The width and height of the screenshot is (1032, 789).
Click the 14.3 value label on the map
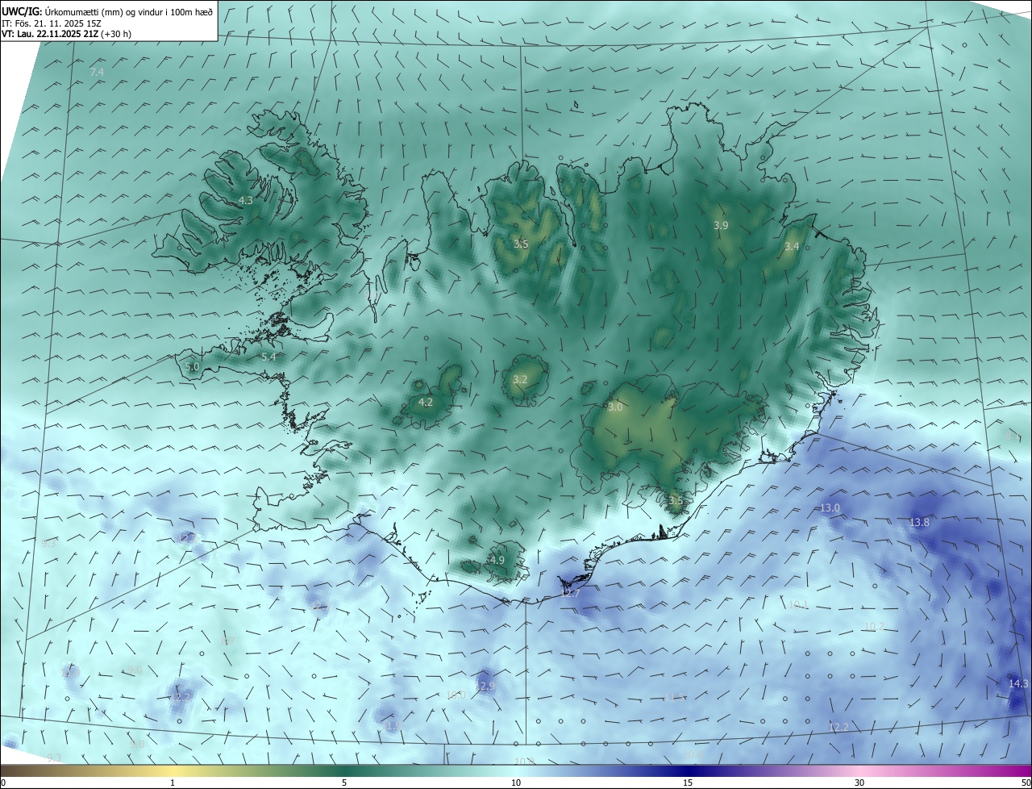coord(1018,683)
